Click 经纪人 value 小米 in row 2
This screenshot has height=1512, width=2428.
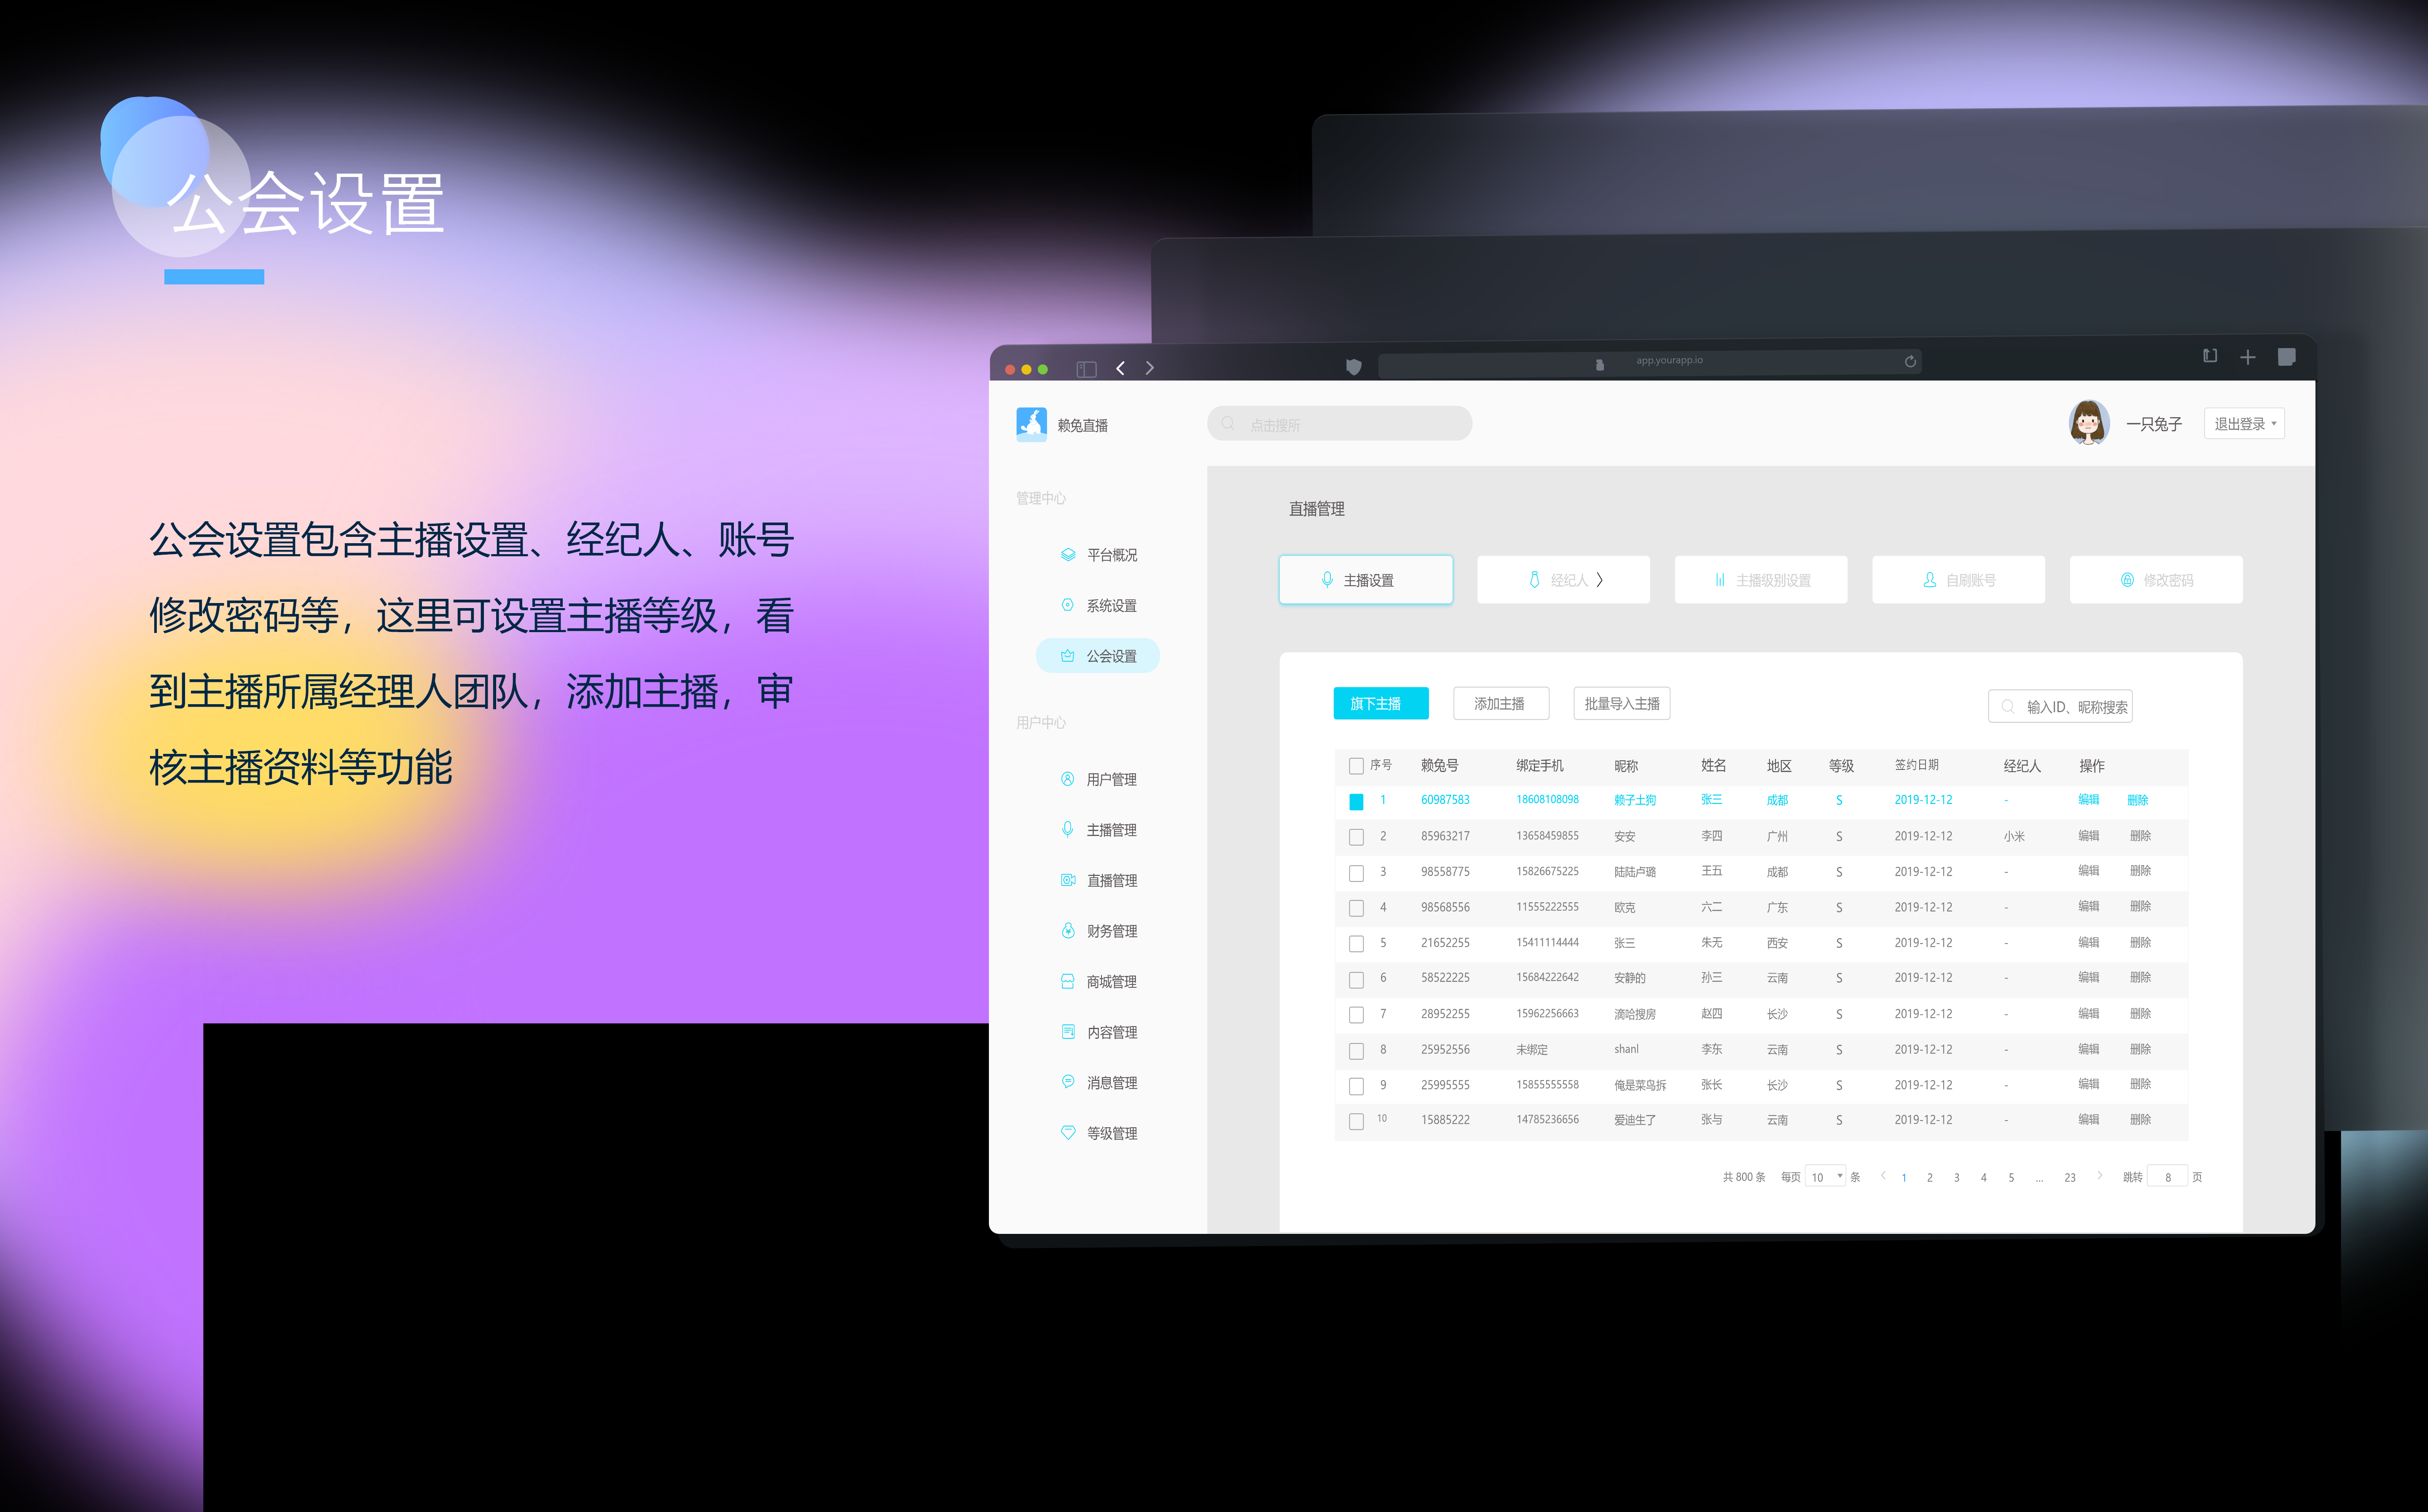pyautogui.click(x=2014, y=836)
